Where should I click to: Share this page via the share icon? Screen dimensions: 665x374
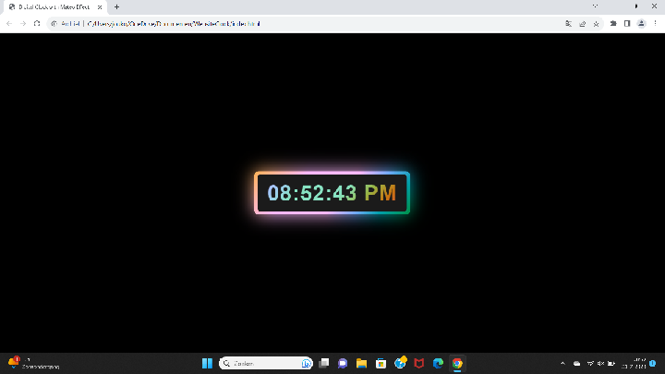pyautogui.click(x=582, y=23)
